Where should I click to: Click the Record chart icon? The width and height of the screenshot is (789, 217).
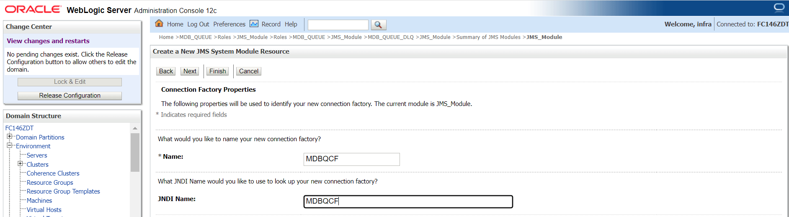tap(254, 23)
